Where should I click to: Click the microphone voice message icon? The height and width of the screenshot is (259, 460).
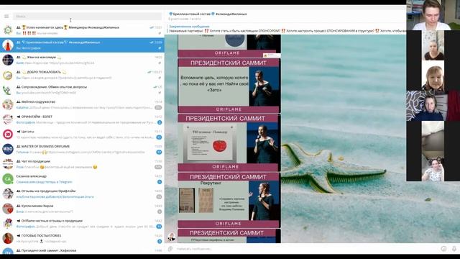point(454,249)
